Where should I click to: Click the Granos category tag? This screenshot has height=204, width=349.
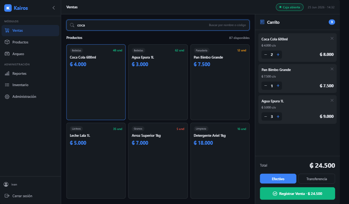[138, 129]
